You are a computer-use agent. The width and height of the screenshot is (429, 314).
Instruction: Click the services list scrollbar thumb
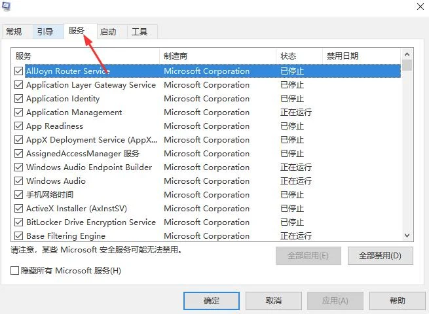[407, 65]
